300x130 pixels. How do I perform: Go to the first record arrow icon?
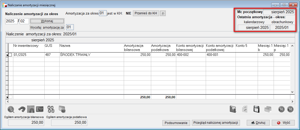click(281, 109)
